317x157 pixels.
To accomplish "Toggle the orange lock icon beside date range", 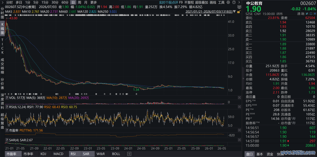I will tap(240, 12).
